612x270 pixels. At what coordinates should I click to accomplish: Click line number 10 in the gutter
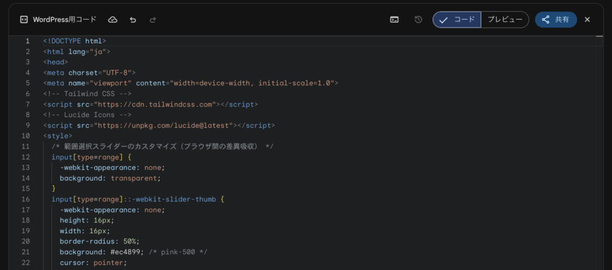pyautogui.click(x=26, y=136)
